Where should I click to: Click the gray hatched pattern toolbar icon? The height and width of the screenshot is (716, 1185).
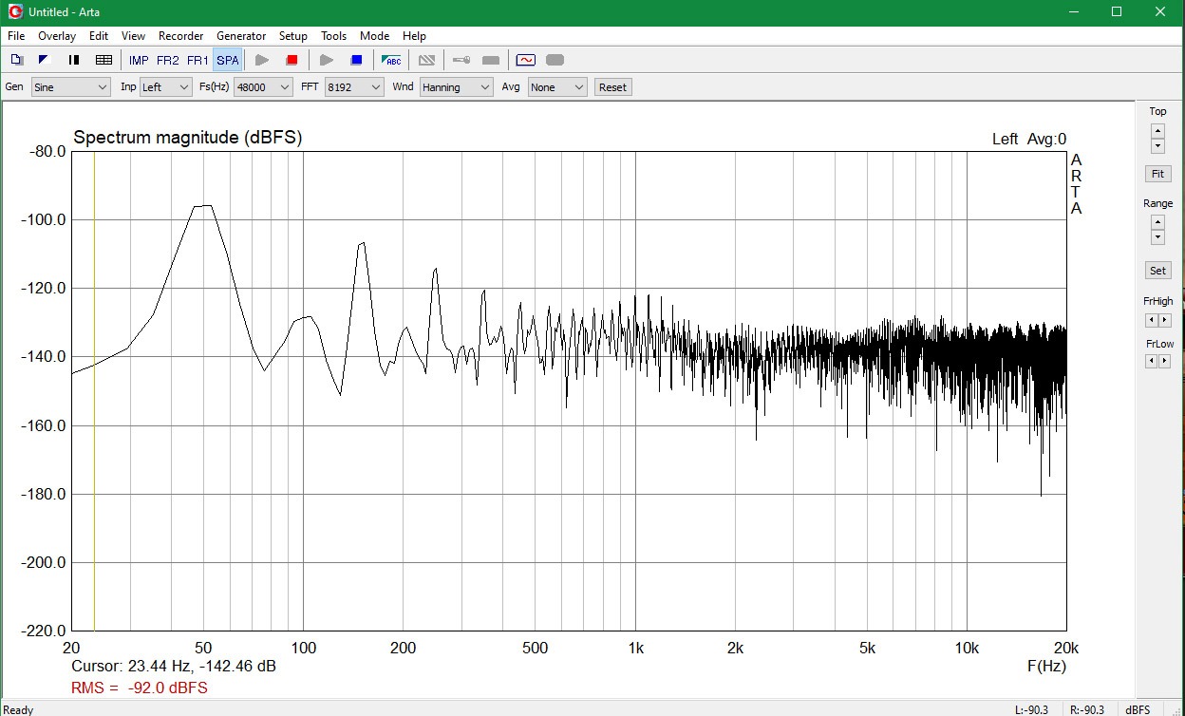coord(426,60)
